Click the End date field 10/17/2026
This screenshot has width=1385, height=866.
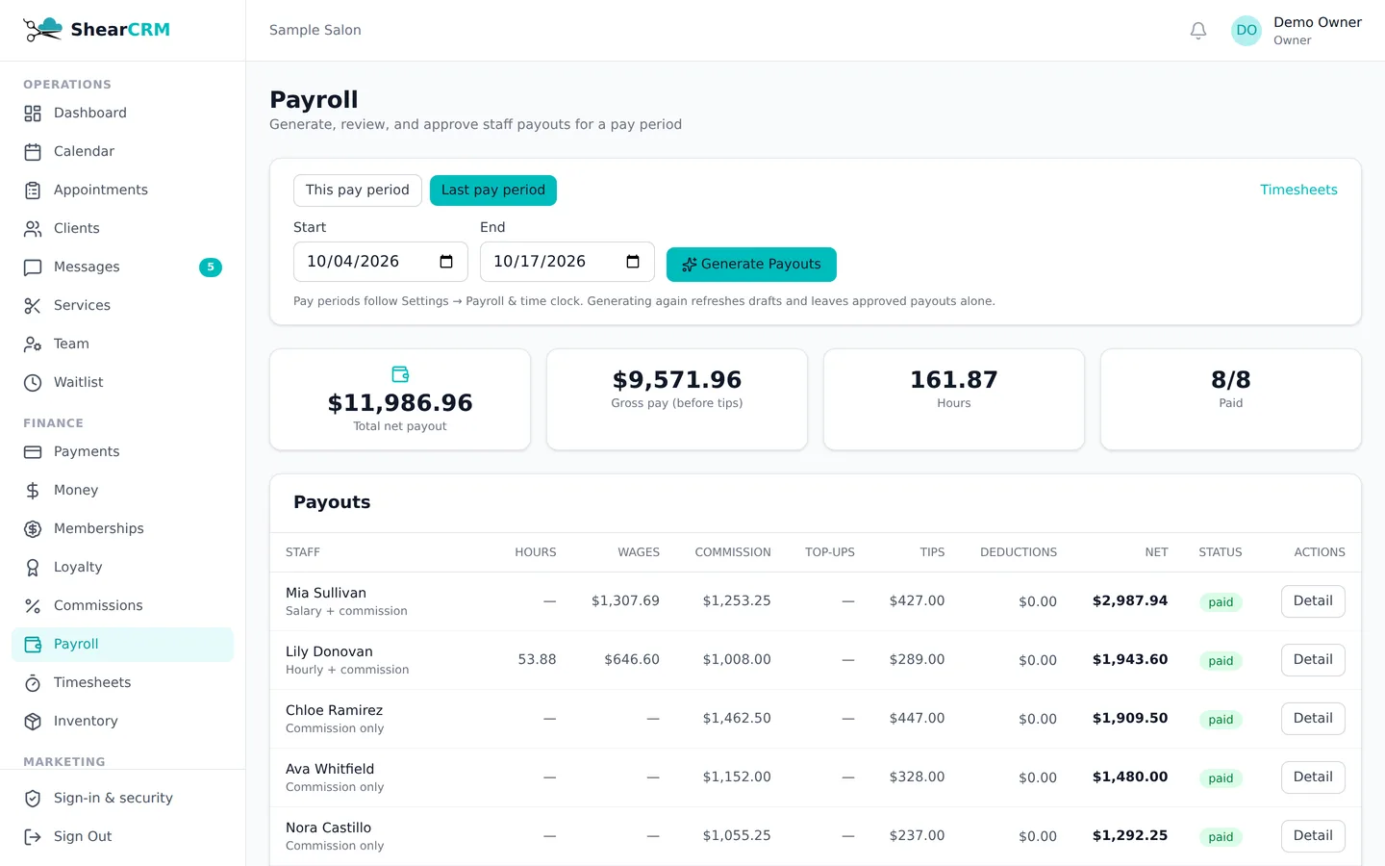click(x=567, y=262)
